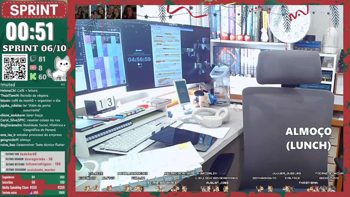Click the third webcam thumbnail with two people
This screenshot has height=197, width=350.
coord(113,12)
